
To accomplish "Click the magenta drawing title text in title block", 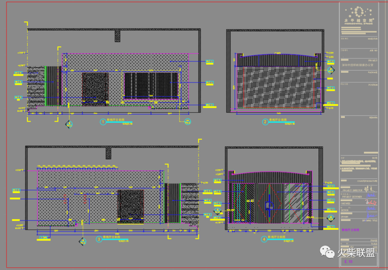I will (x=350, y=229).
